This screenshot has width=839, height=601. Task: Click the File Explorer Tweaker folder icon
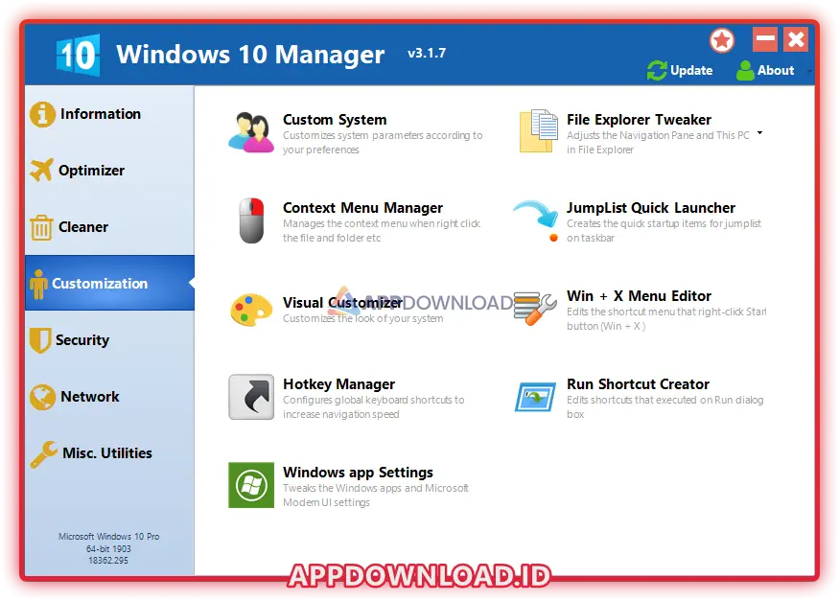(x=537, y=132)
